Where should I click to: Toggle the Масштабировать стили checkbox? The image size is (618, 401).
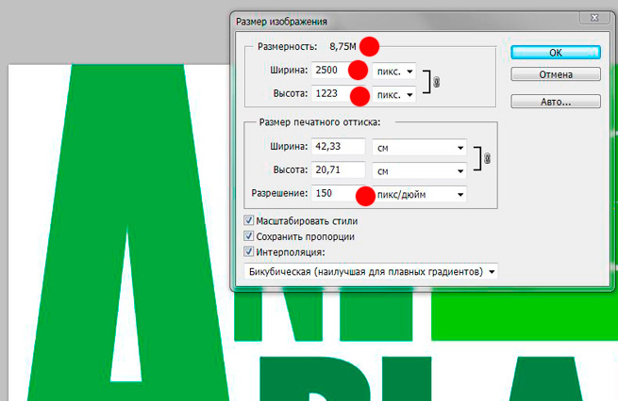click(249, 220)
